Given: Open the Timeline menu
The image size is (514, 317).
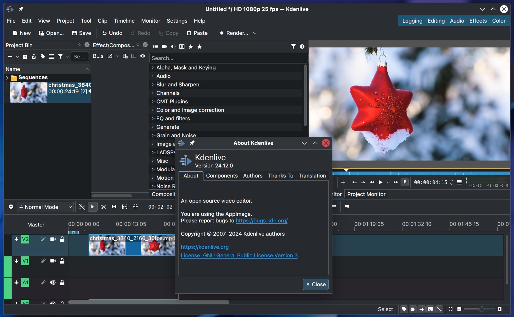Looking at the screenshot, I should tap(124, 21).
